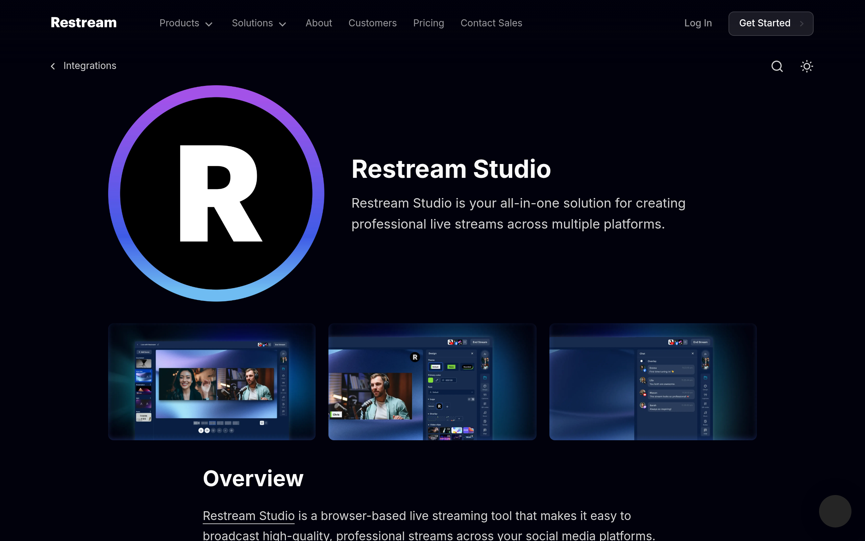The height and width of the screenshot is (541, 865).
Task: Click the large Restream Studio R logo
Action: (x=216, y=193)
